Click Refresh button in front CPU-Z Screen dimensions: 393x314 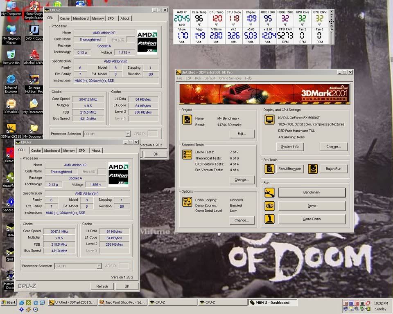click(102, 286)
